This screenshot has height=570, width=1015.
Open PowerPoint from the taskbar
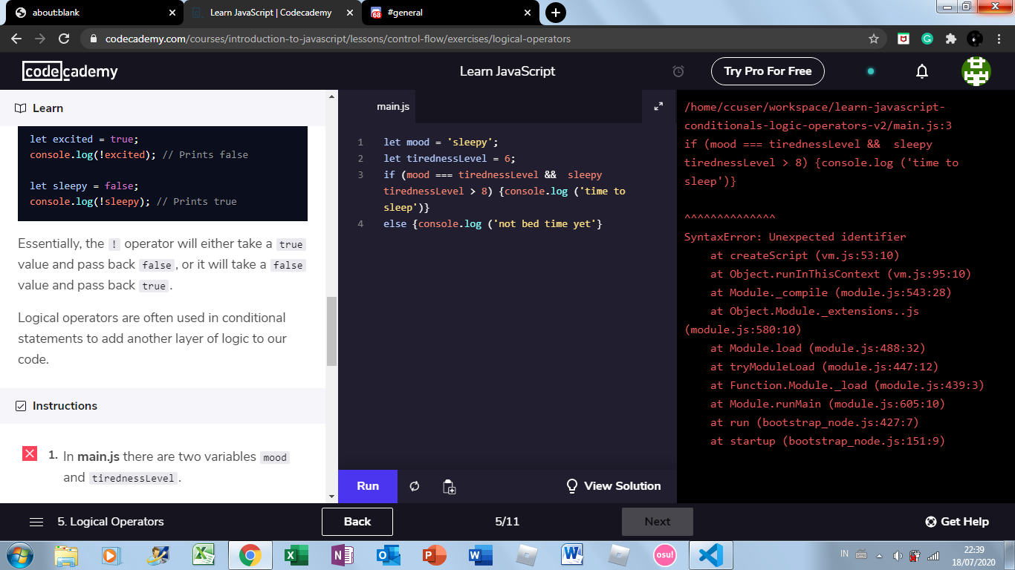click(434, 555)
